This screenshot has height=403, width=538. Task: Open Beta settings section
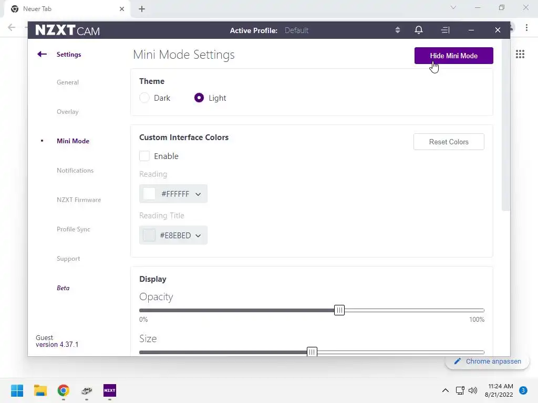[x=63, y=288]
